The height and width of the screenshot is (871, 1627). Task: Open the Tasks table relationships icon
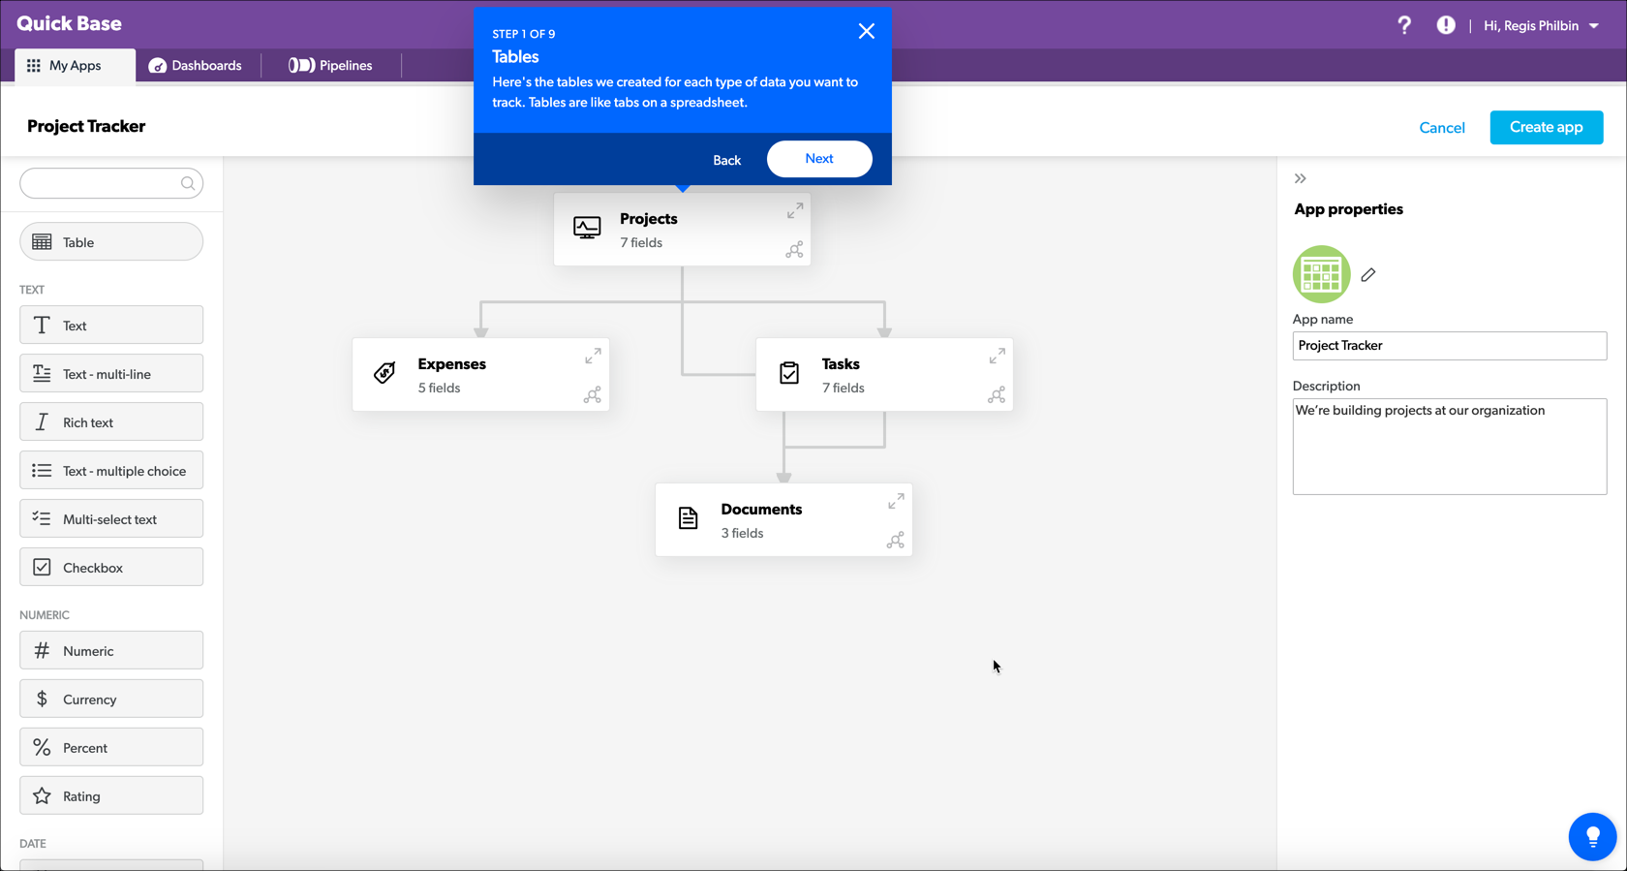(996, 395)
